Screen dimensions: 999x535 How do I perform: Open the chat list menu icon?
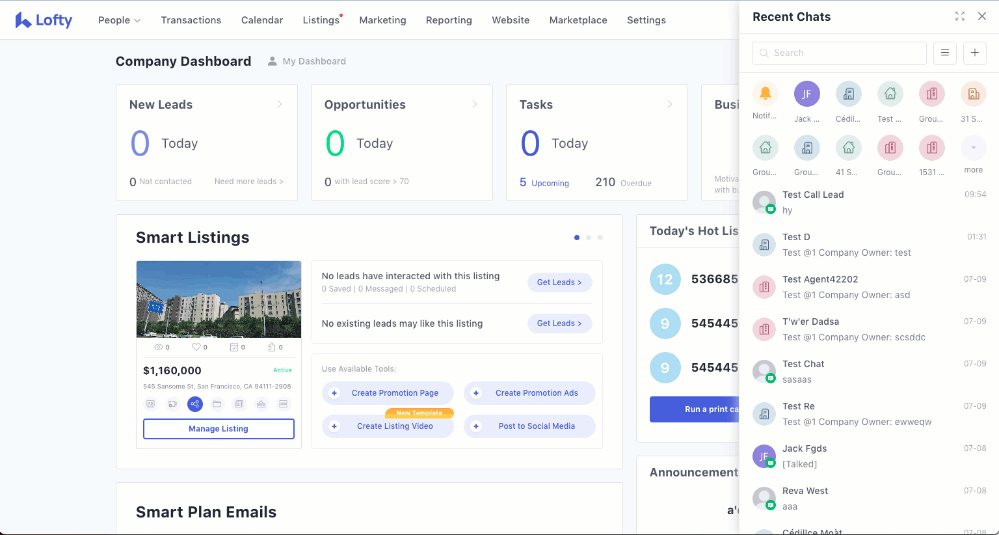point(945,53)
